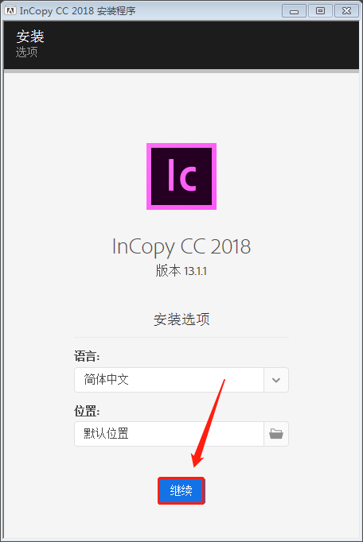Open the 简体中文 language combo box
The height and width of the screenshot is (542, 363).
pyautogui.click(x=181, y=380)
